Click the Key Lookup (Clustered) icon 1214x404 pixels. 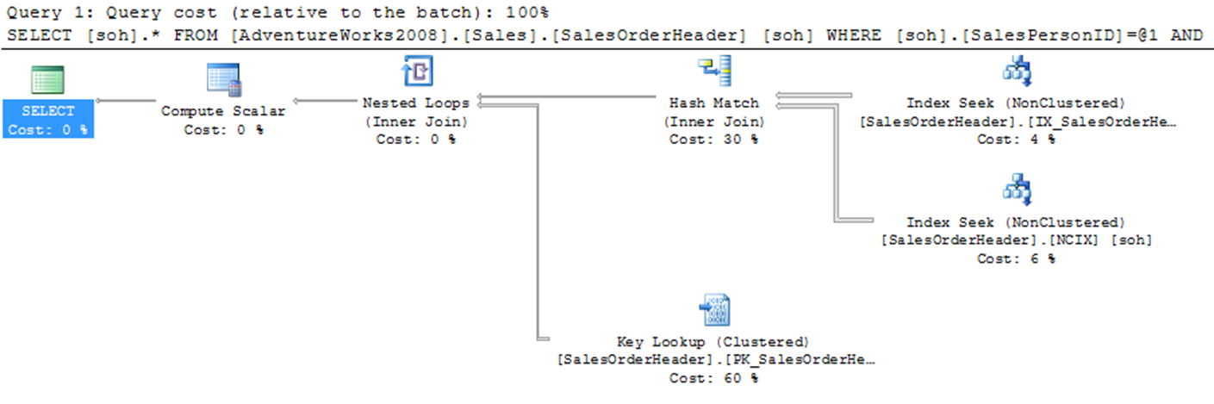point(713,310)
